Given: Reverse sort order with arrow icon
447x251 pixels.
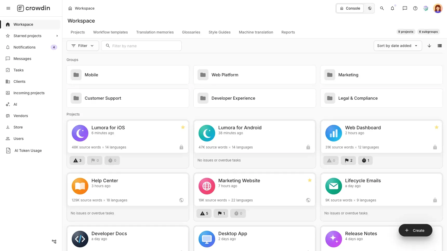Looking at the screenshot, I should tap(429, 46).
